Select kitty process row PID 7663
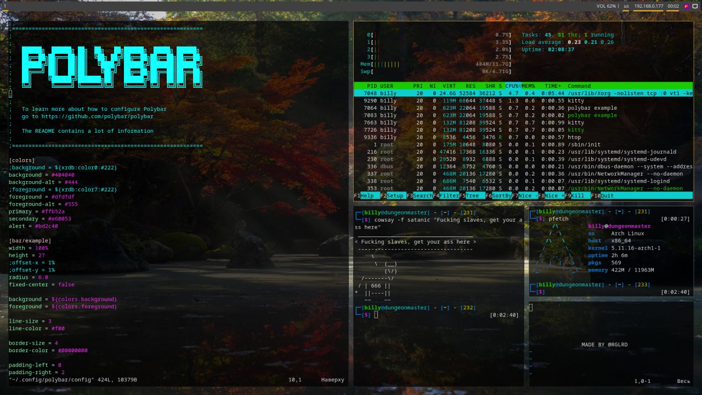702x395 pixels. point(523,123)
